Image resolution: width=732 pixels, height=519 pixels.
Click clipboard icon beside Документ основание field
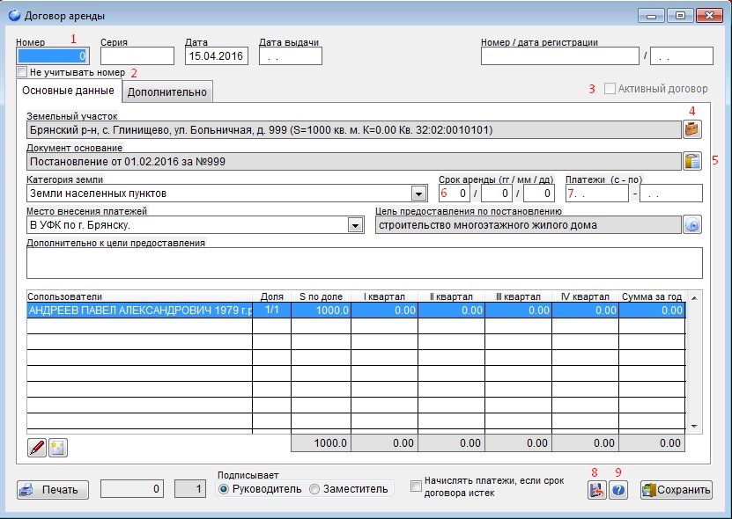(x=691, y=161)
